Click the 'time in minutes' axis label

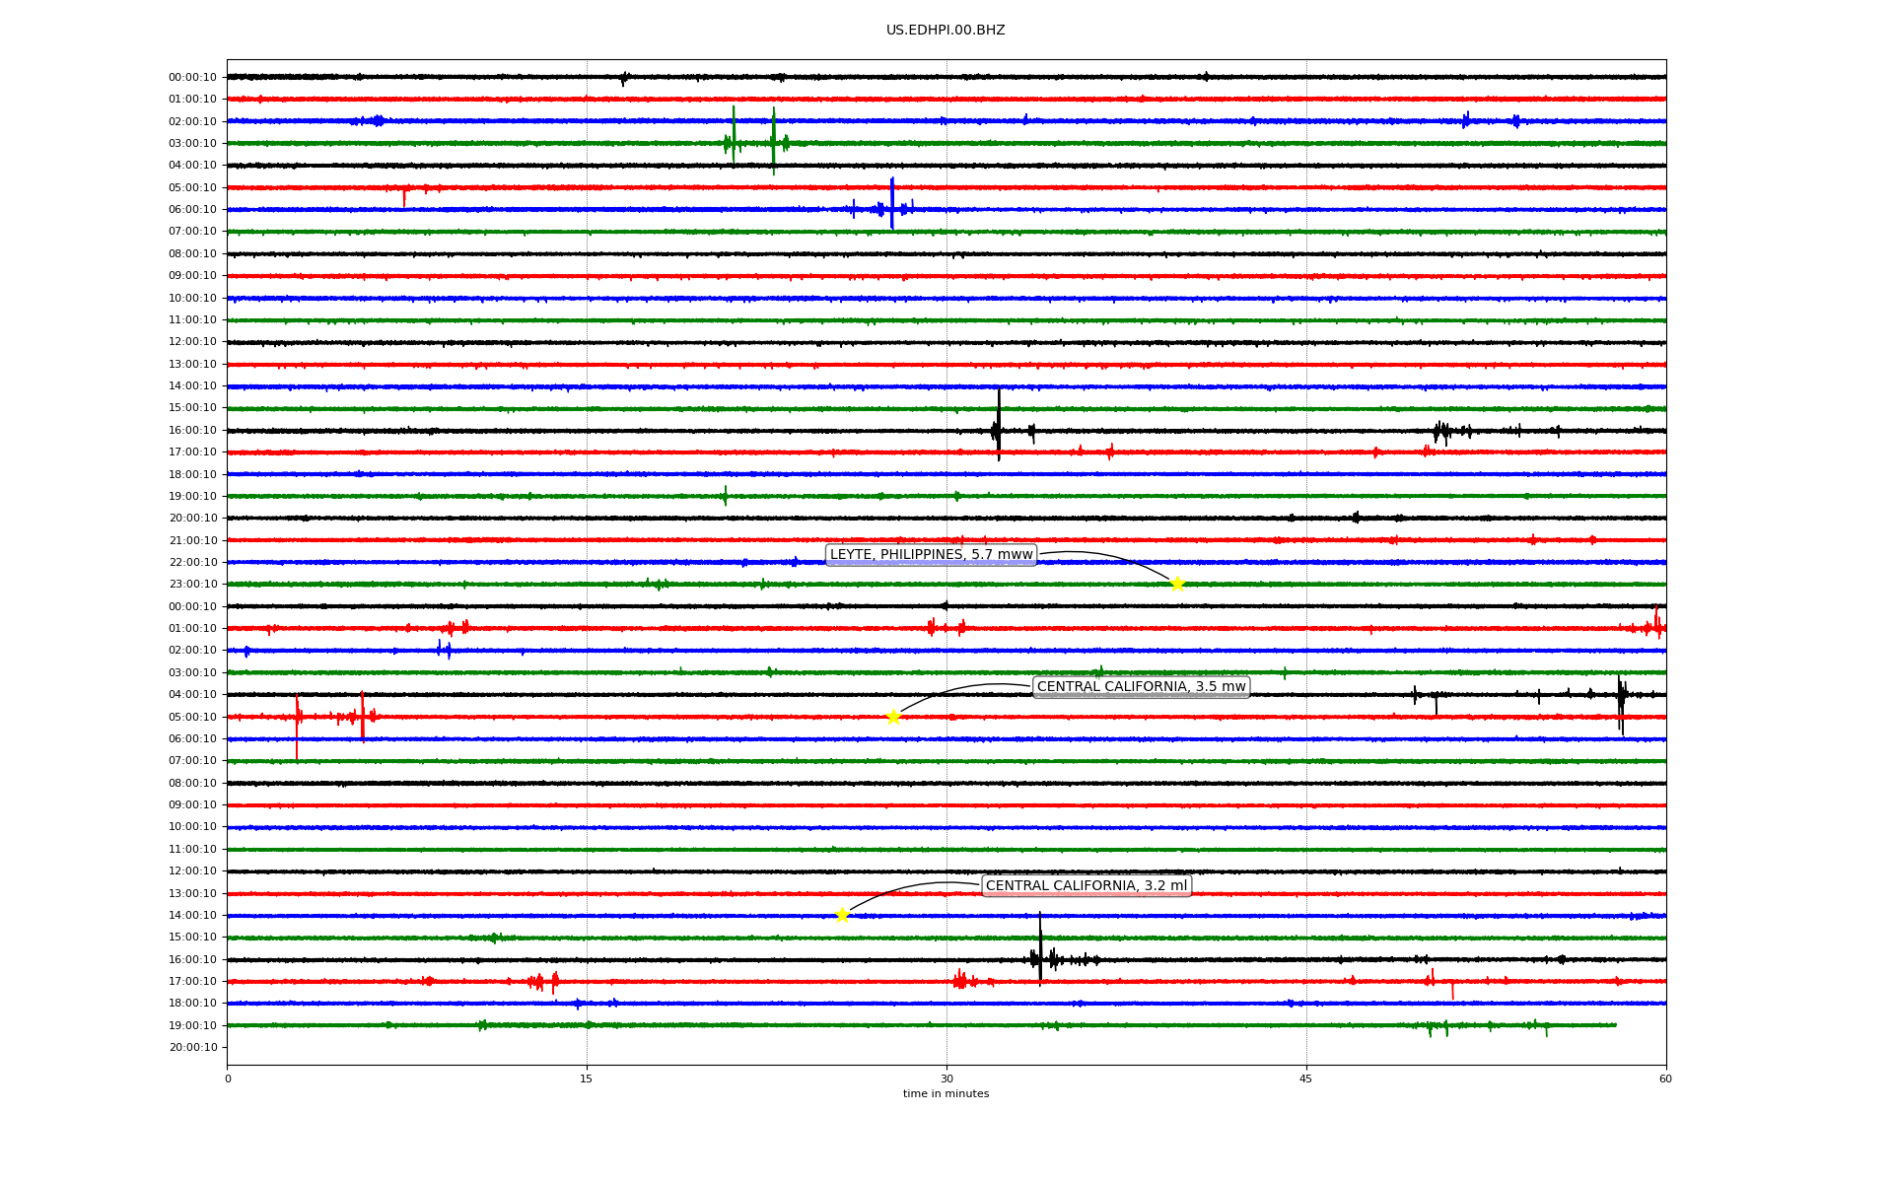pos(946,1093)
